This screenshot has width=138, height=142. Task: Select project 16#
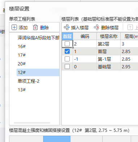(38, 46)
